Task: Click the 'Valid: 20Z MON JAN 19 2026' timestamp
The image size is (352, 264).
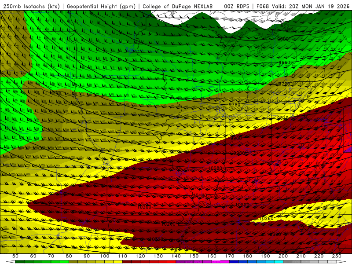Action: click(311, 6)
